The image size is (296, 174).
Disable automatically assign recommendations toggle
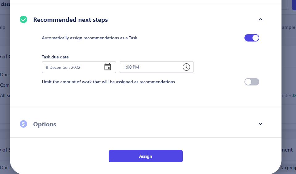click(252, 38)
